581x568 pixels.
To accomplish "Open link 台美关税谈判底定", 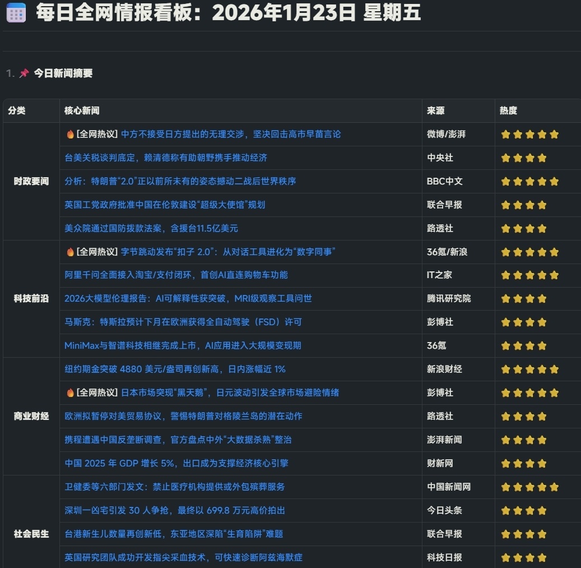I will click(166, 158).
